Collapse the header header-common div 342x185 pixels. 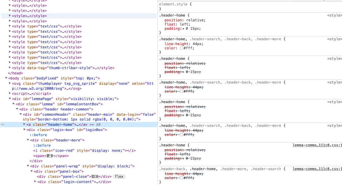(17, 109)
